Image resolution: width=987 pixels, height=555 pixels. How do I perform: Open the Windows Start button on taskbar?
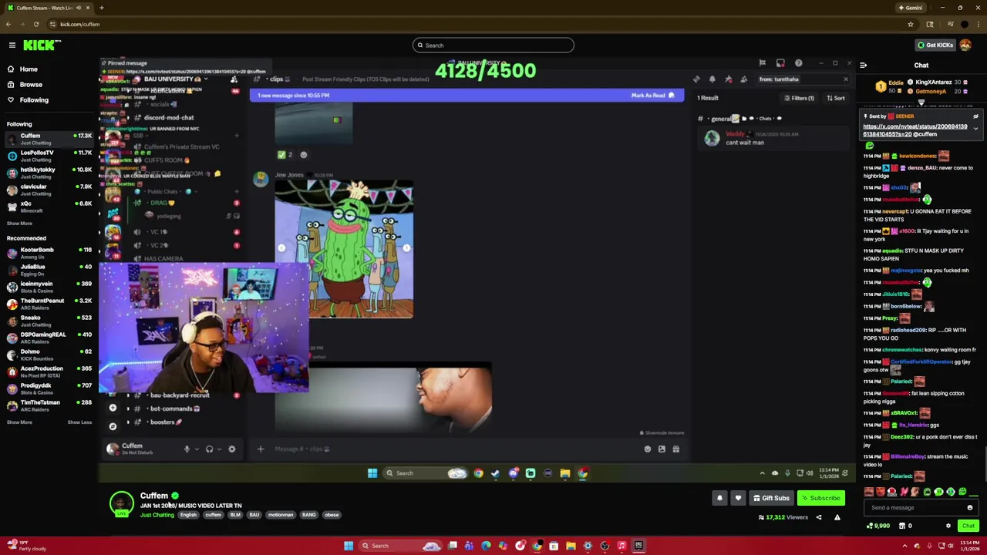tap(349, 546)
